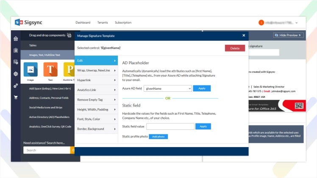Viewport: 317px width, 178px height.
Task: Select the Multiline Text component icon
Action: [69, 69]
